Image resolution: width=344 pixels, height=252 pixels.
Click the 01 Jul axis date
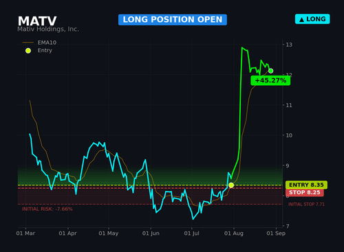click(x=192, y=233)
